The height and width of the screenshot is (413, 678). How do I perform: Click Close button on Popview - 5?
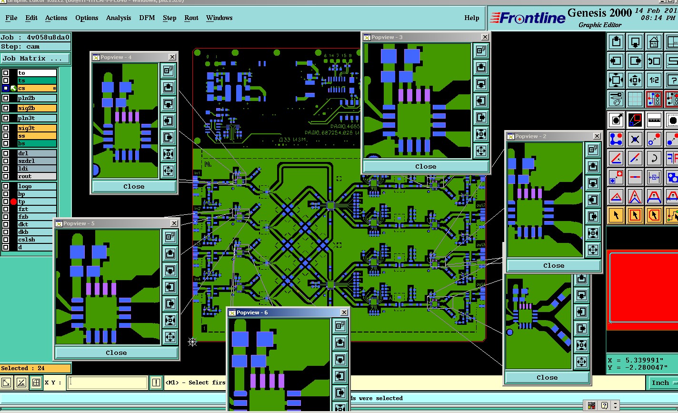tap(116, 353)
